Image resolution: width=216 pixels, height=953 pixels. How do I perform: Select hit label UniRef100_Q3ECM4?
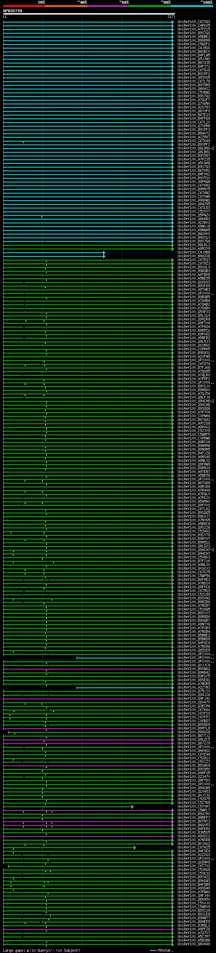point(194,706)
